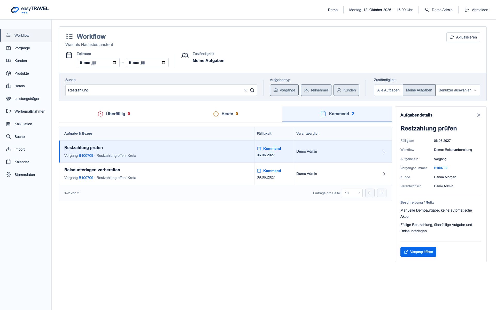
Task: Toggle the Kunden task type filter
Action: [x=346, y=90]
